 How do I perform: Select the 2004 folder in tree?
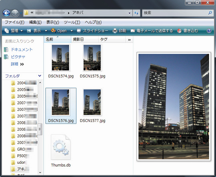pos(24,83)
